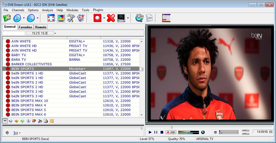276x143 pixels.
Task: Switch to the Favorites tab
Action: (x=25, y=27)
